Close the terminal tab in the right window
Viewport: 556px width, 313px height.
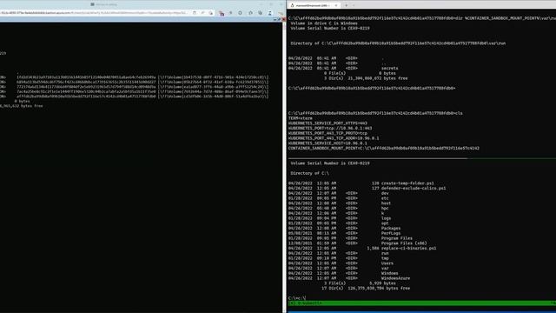click(336, 5)
